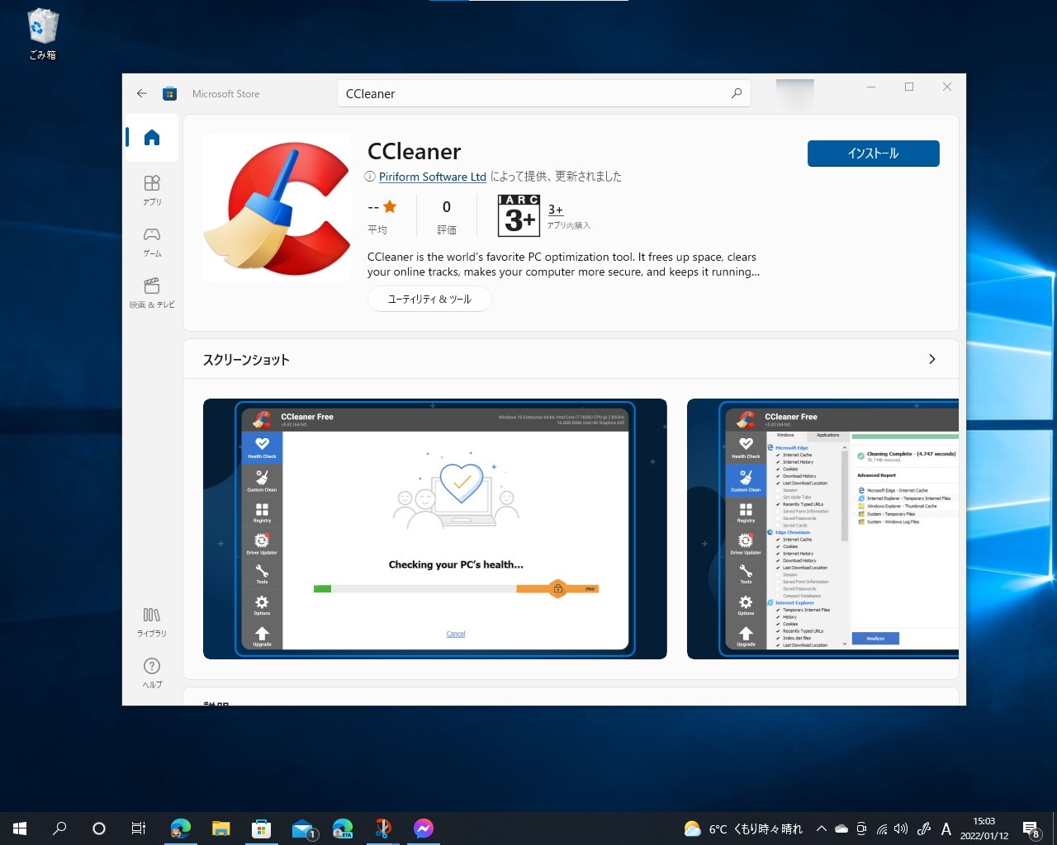
Task: Open the clock showing 15:03
Action: point(984,828)
